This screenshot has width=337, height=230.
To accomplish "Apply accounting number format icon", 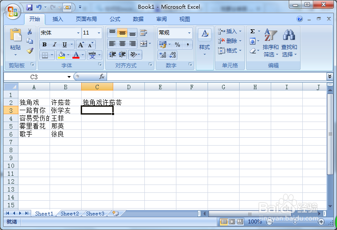I will pos(163,45).
